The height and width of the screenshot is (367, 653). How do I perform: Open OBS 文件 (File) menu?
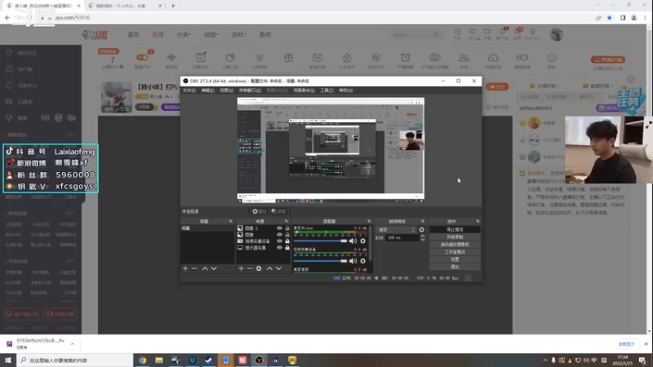[x=189, y=91]
